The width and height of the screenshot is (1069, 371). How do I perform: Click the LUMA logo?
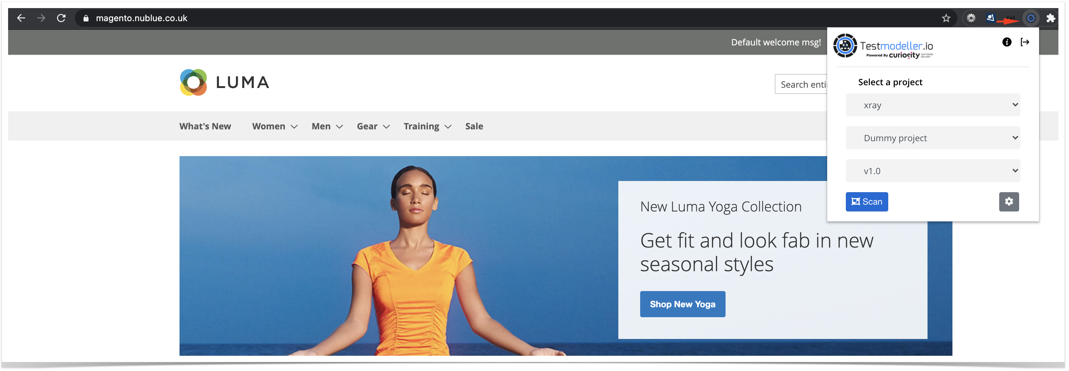pos(224,82)
